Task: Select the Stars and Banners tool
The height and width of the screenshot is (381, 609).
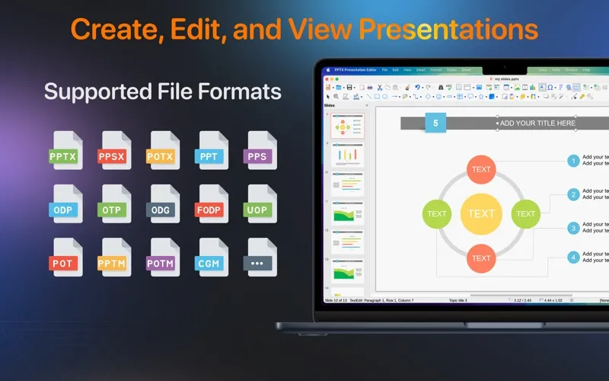Action: tap(481, 97)
